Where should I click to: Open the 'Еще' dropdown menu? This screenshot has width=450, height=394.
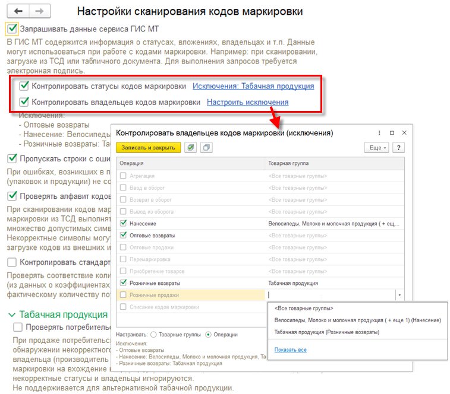377,148
